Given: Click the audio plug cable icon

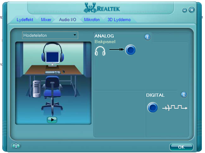Looking at the screenshot, I should [x=117, y=49].
